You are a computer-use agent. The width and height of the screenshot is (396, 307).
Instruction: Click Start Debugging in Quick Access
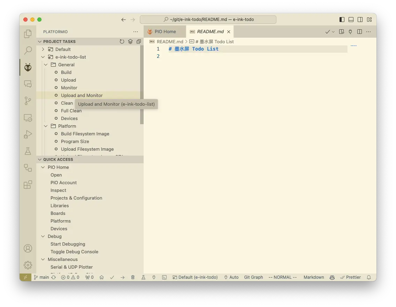click(68, 244)
